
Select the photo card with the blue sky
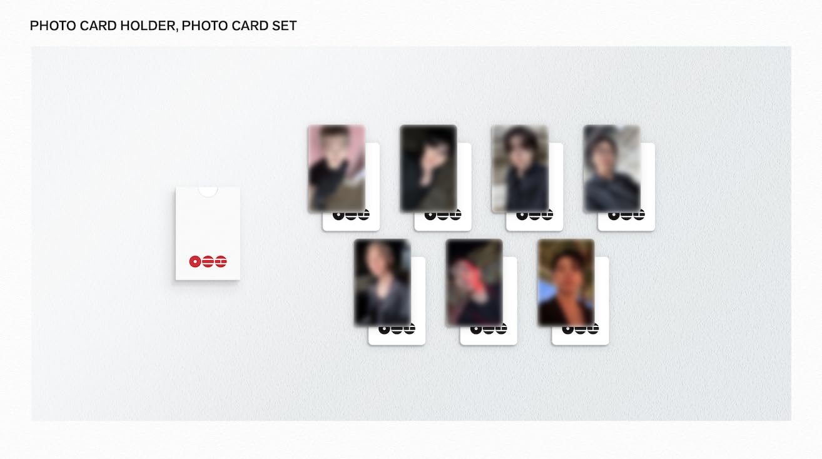coord(566,282)
